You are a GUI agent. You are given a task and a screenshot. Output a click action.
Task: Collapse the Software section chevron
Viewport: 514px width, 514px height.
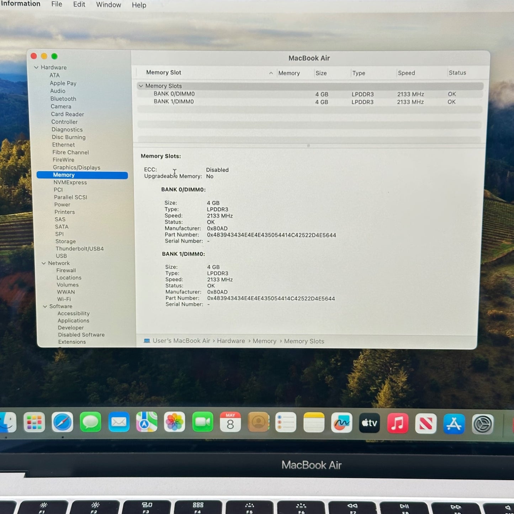(x=45, y=306)
